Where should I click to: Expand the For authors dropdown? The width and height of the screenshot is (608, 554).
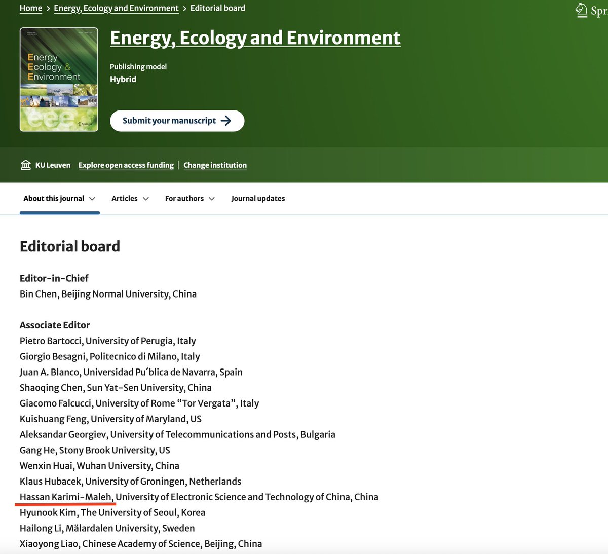click(212, 199)
